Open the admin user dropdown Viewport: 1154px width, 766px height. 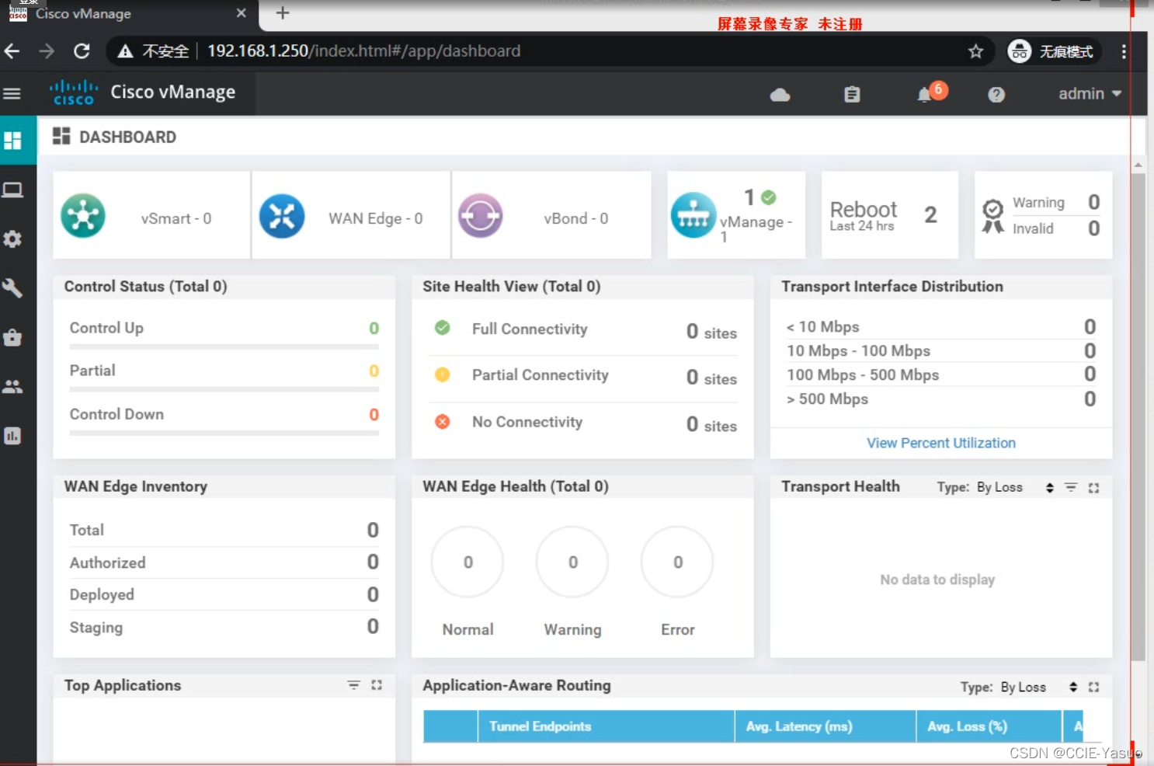1090,94
